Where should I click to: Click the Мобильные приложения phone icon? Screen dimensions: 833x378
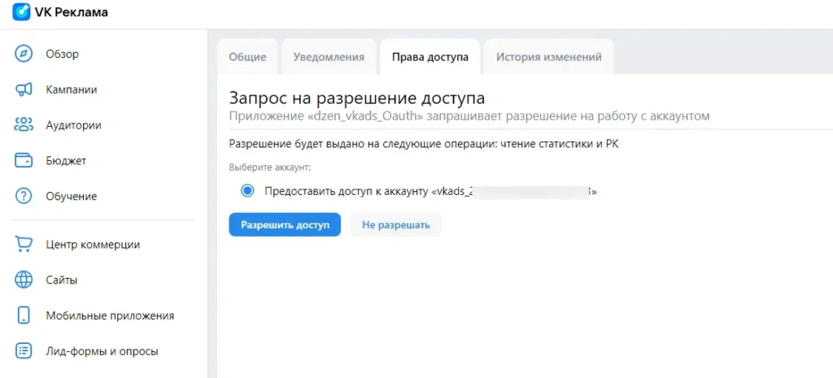tap(24, 315)
